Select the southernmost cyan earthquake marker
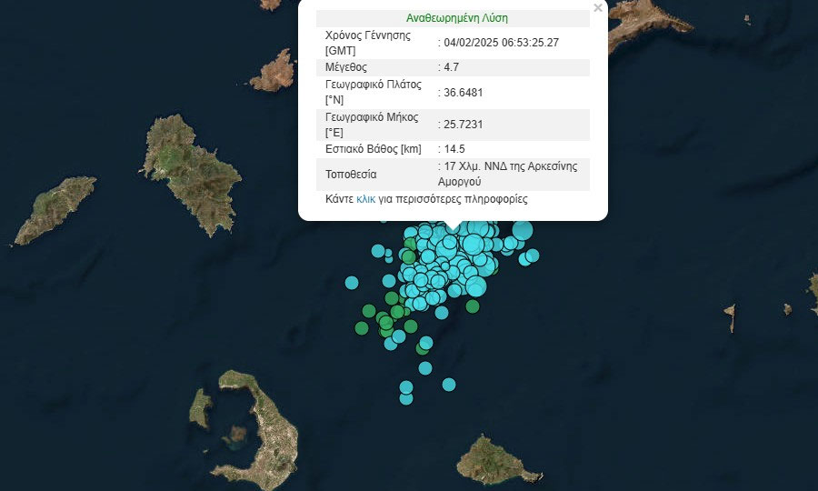This screenshot has width=818, height=491. click(405, 398)
